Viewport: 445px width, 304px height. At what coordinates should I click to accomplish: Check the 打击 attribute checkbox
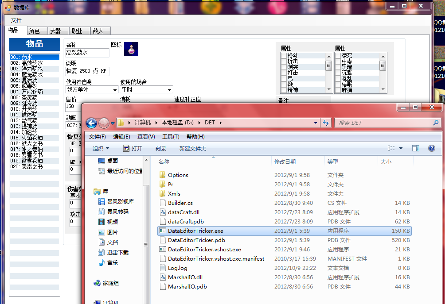pyautogui.click(x=284, y=73)
